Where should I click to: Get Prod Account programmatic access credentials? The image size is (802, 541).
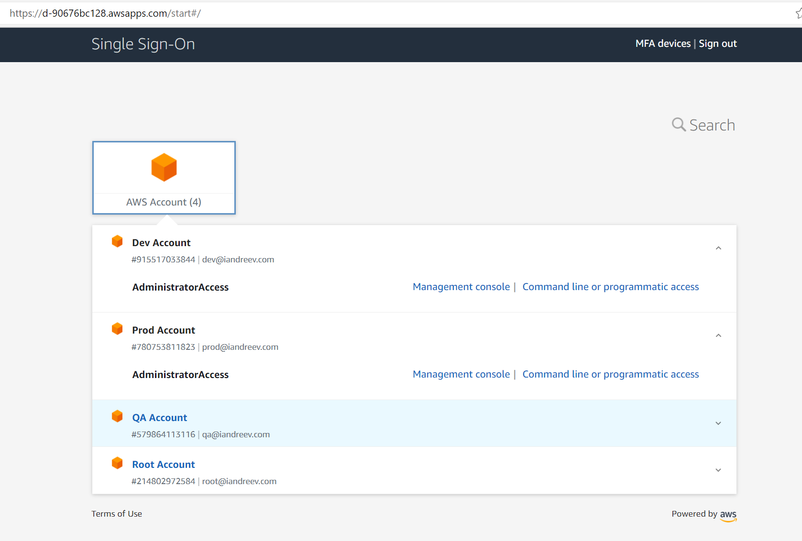[611, 374]
